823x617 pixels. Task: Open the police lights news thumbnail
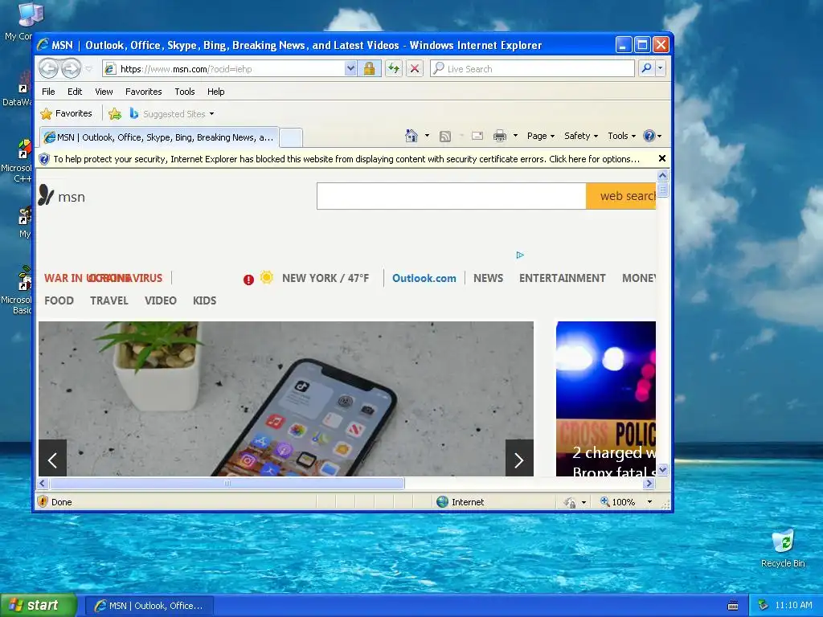pyautogui.click(x=606, y=398)
